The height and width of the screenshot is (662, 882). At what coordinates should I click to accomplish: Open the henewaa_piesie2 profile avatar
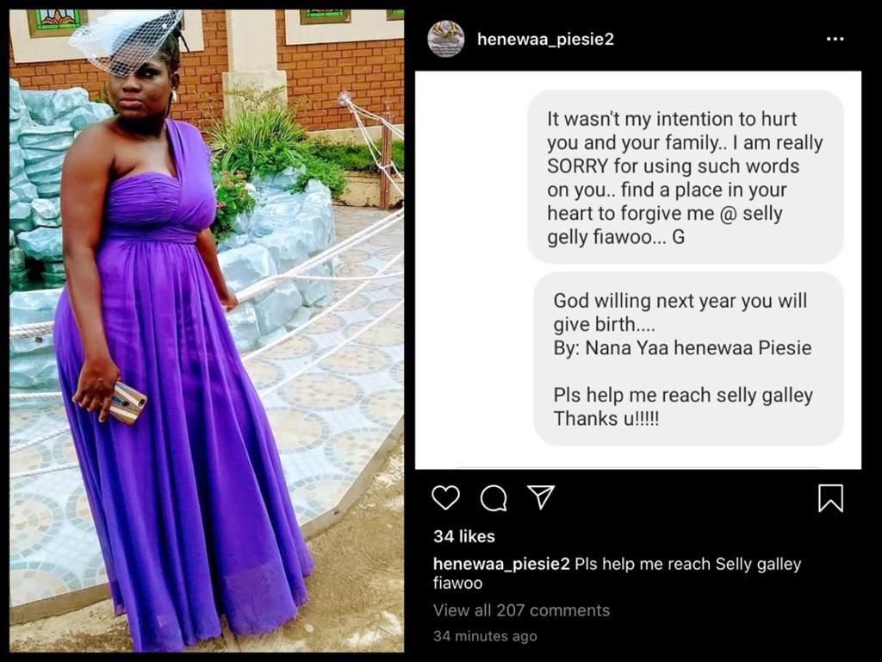click(x=446, y=39)
